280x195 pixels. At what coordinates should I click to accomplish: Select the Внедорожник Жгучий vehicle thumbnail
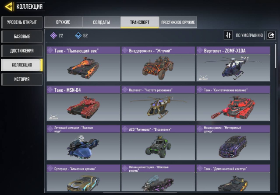[x=158, y=68]
